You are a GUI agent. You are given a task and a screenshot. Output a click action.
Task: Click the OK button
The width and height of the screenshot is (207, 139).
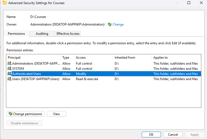[151, 135]
